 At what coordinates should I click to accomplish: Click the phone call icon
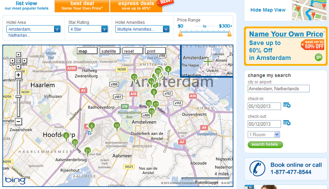[x=257, y=169]
